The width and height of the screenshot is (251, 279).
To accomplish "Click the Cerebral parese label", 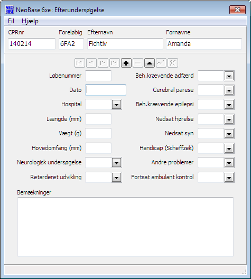I will point(173,90).
